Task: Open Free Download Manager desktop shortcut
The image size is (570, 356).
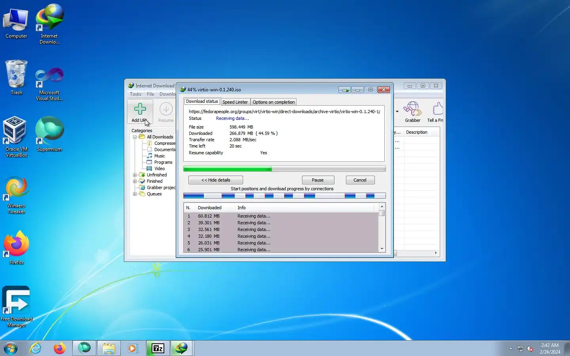Action: pyautogui.click(x=16, y=307)
